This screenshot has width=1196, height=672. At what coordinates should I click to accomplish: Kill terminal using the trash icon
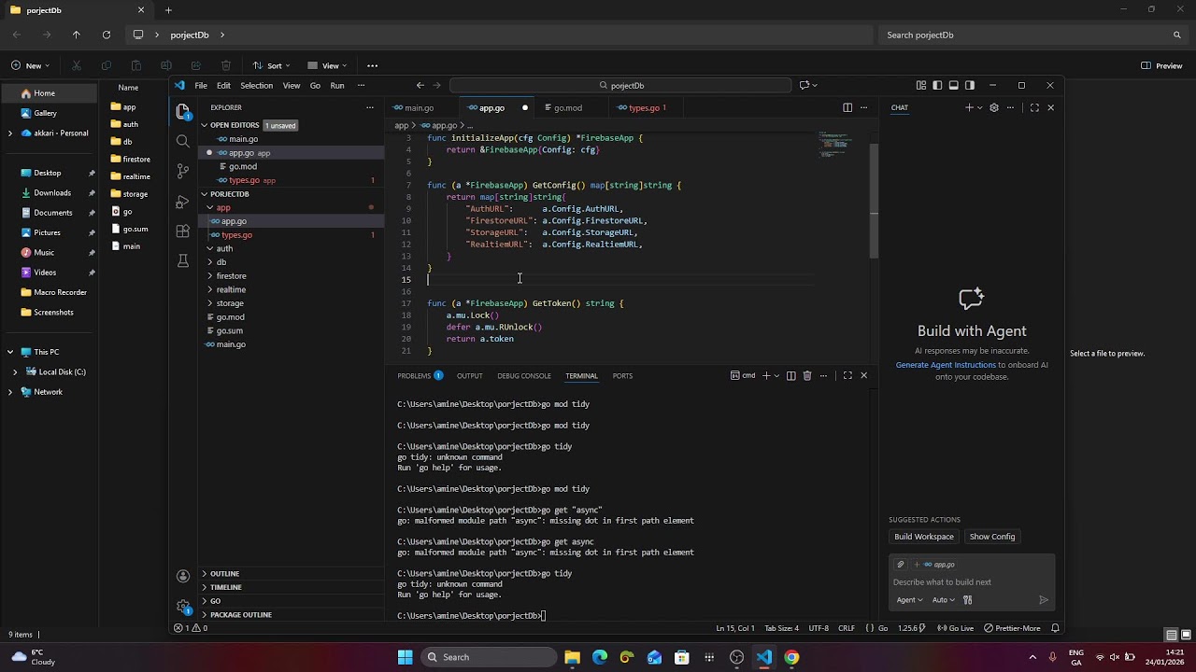click(x=806, y=375)
